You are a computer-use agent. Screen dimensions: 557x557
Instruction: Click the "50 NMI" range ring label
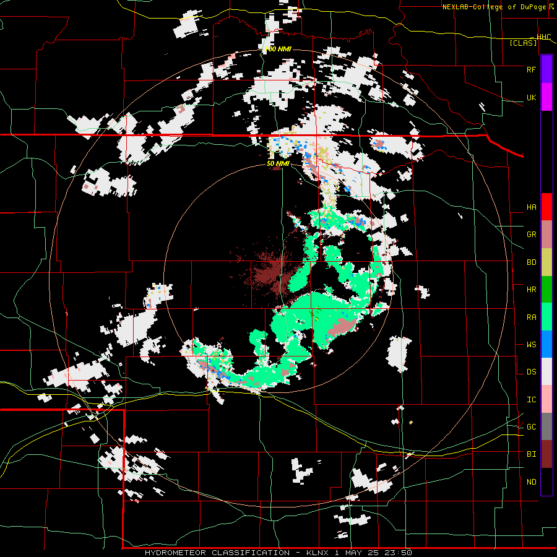click(278, 163)
